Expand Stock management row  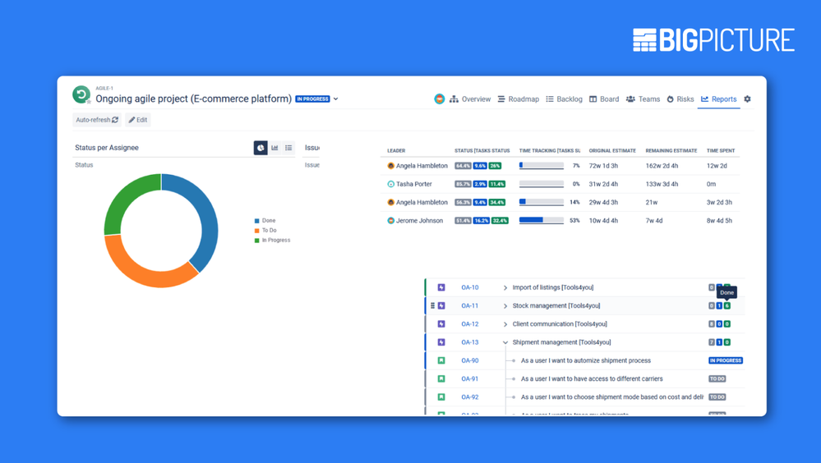pos(505,306)
